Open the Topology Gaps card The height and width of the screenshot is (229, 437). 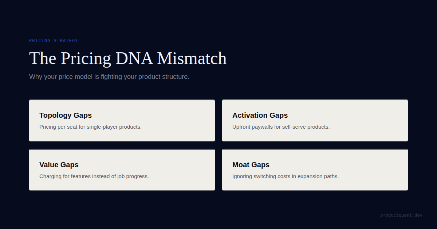coord(122,120)
